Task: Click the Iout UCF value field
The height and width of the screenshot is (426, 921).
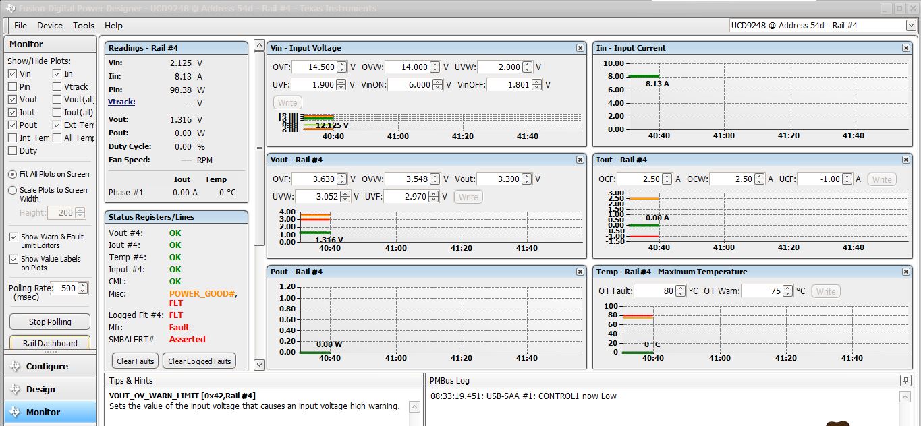Action: [820, 179]
